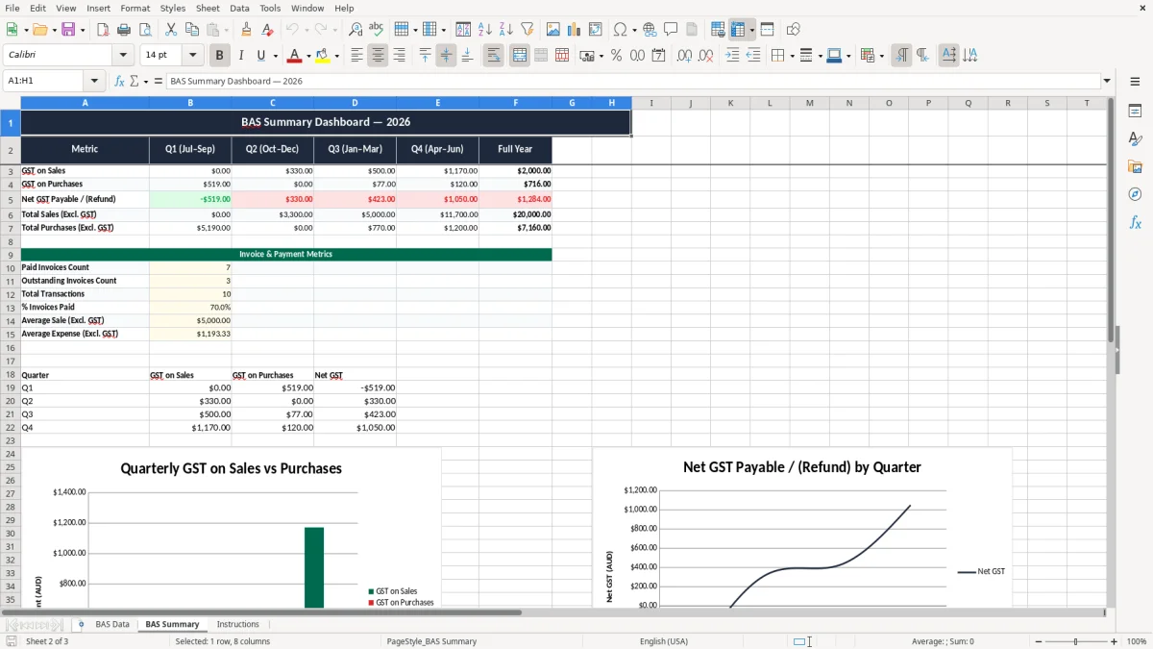Click Insert Hyperlink globe icon
Image resolution: width=1153 pixels, height=649 pixels.
(x=650, y=30)
